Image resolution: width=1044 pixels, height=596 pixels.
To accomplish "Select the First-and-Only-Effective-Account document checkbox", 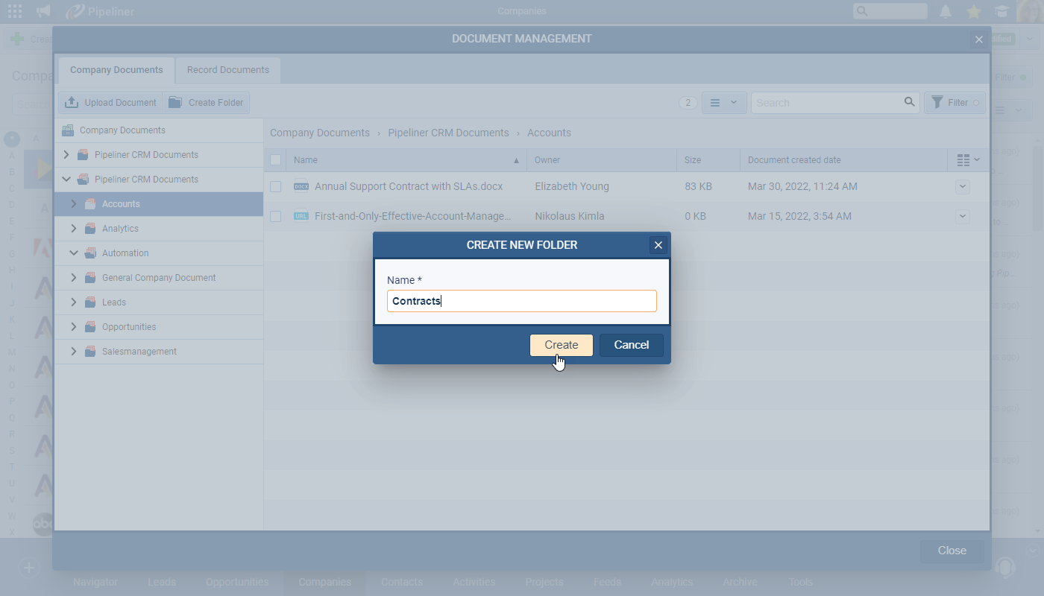I will [276, 216].
